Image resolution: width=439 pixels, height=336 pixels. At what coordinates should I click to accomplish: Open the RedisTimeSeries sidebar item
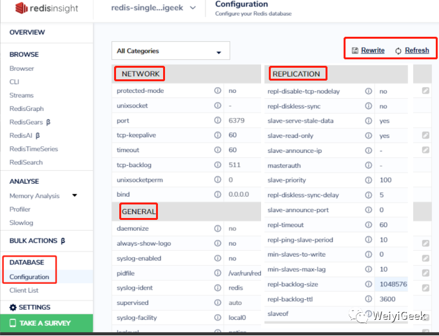pyautogui.click(x=34, y=149)
